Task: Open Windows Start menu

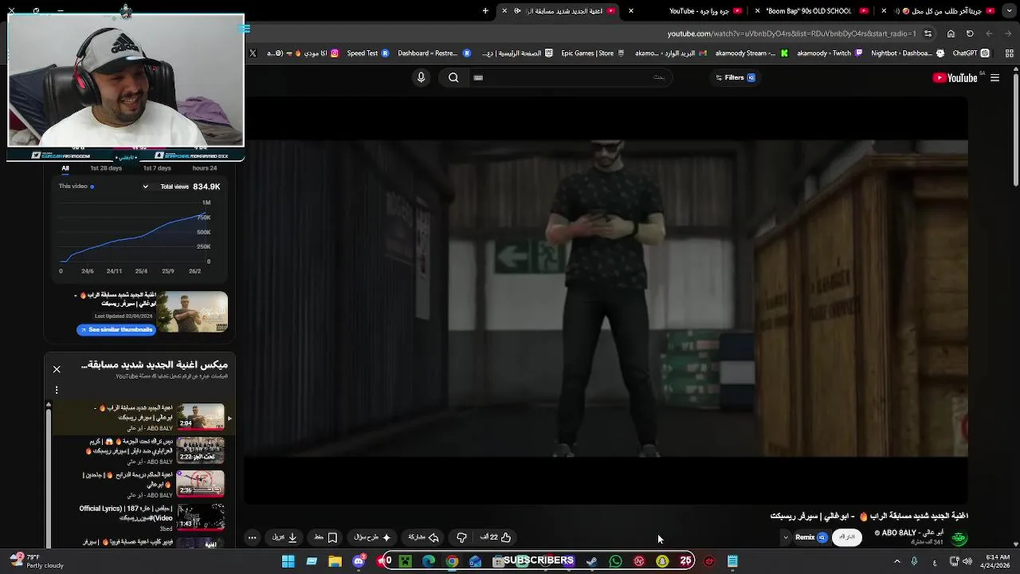Action: pos(288,561)
